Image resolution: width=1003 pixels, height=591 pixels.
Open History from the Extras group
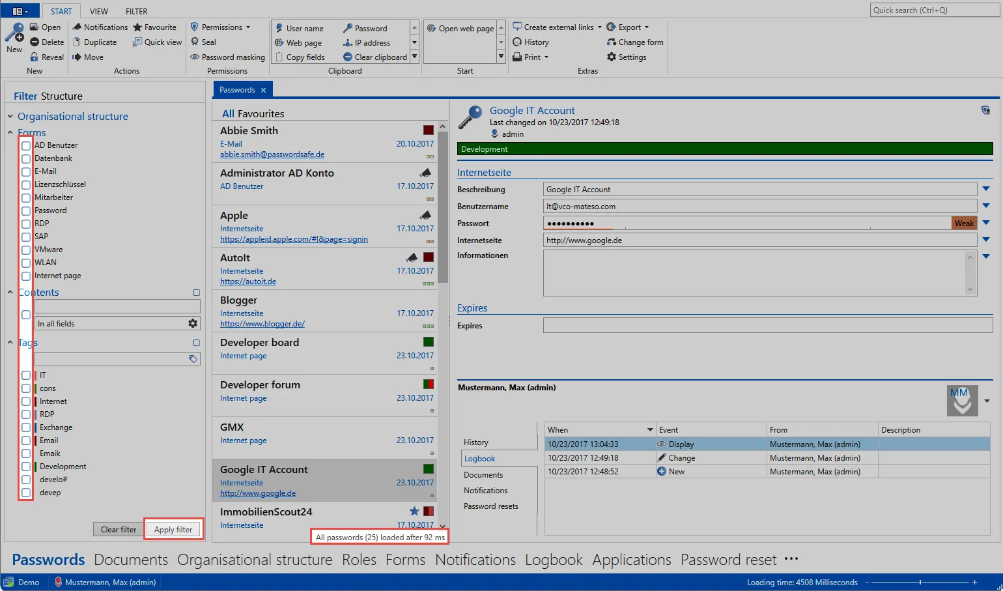pos(531,42)
